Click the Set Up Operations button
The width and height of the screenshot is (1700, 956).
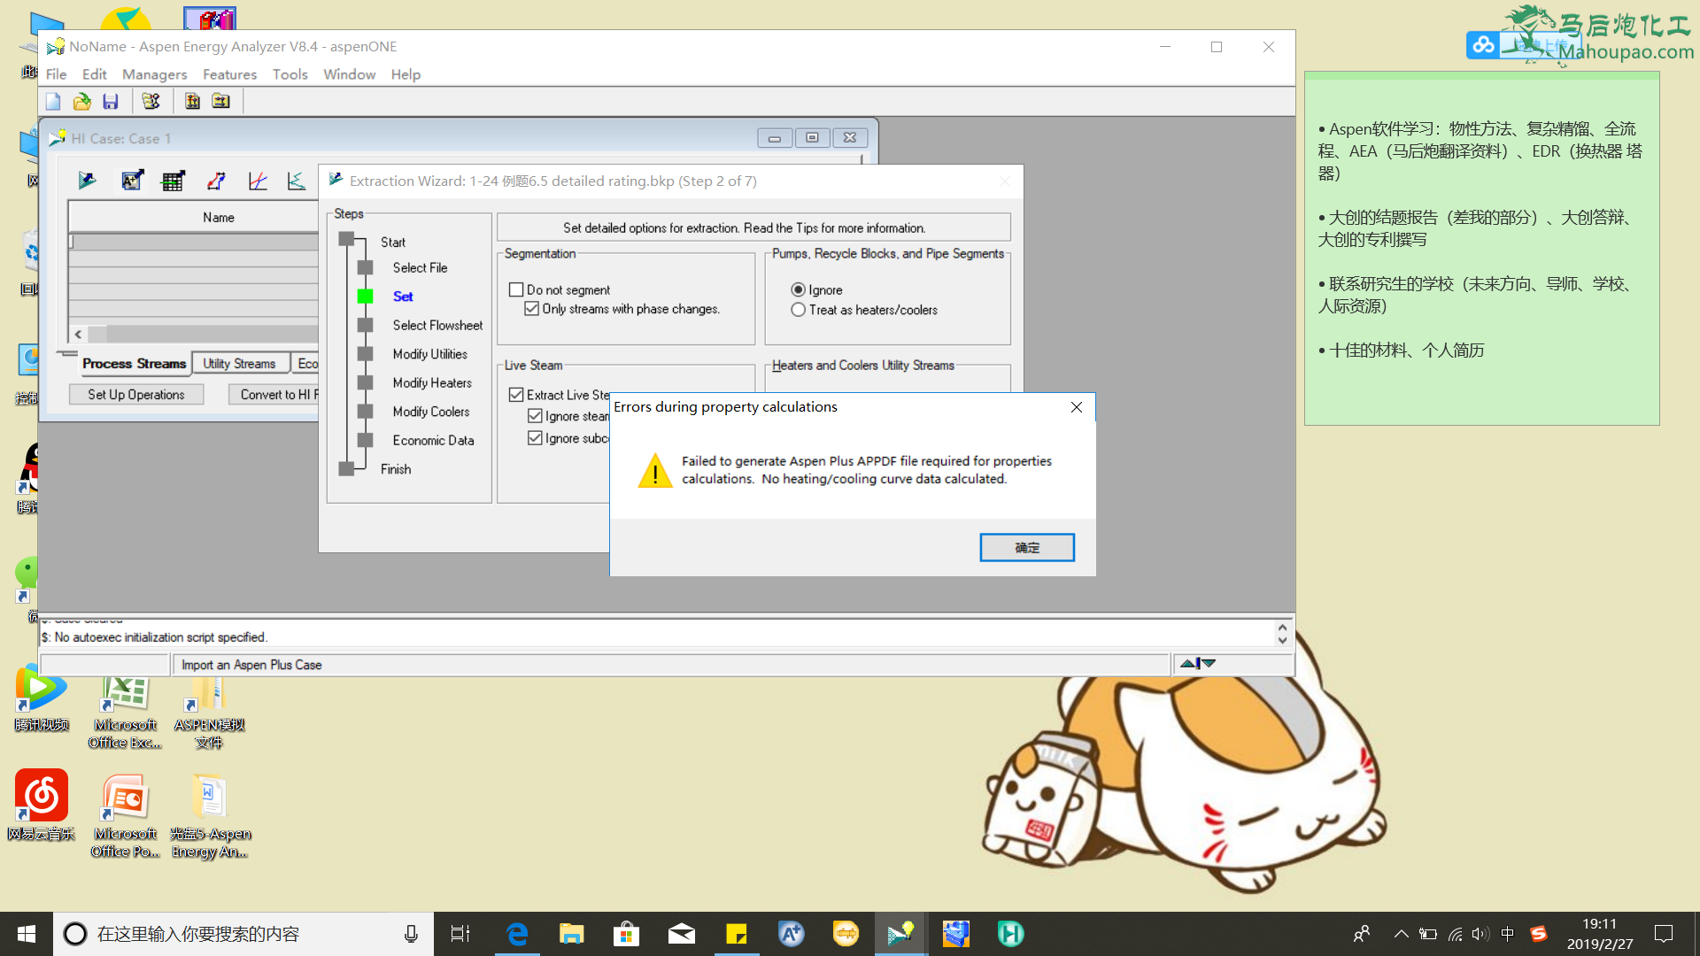coord(136,395)
